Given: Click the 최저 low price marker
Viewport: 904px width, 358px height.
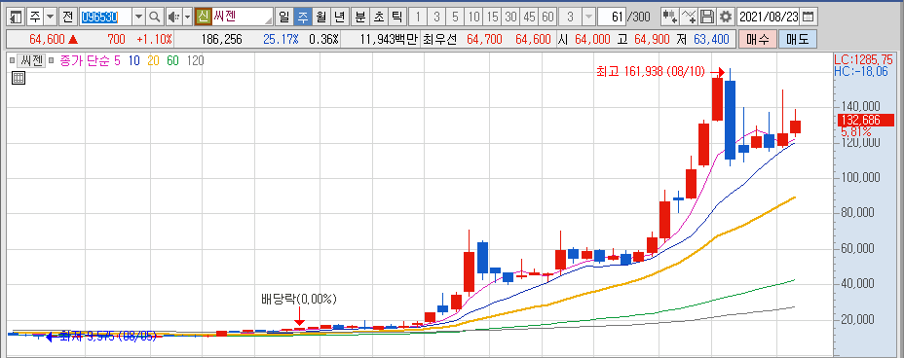Looking at the screenshot, I should (108, 337).
